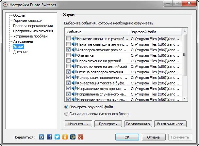
Task: Enable sound for Нажатие клавиши в английской
Action: click(68, 44)
